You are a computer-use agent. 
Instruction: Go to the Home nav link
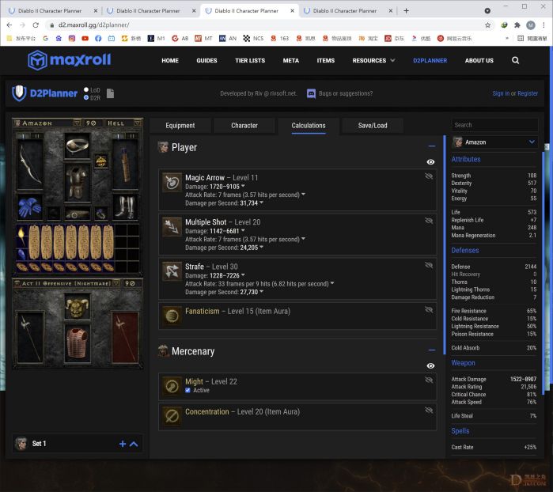pyautogui.click(x=170, y=61)
